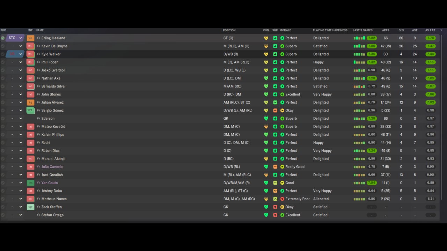Tick the pick checkbox for Nathan Aké
447x251 pixels.
click(x=3, y=78)
